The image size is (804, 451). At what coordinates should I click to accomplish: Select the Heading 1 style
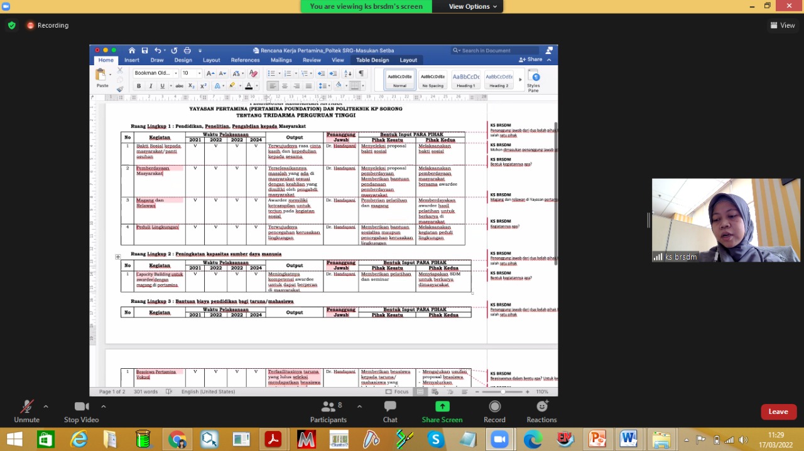click(x=465, y=80)
